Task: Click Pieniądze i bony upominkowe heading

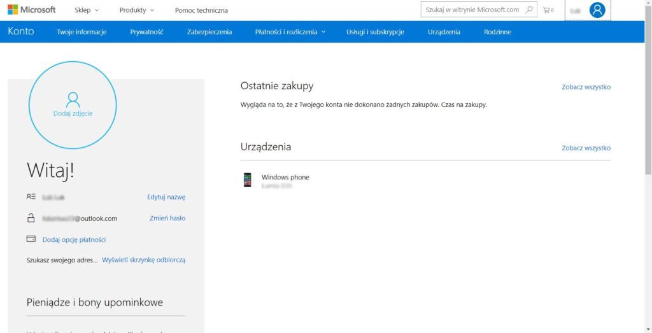Action: pyautogui.click(x=95, y=302)
